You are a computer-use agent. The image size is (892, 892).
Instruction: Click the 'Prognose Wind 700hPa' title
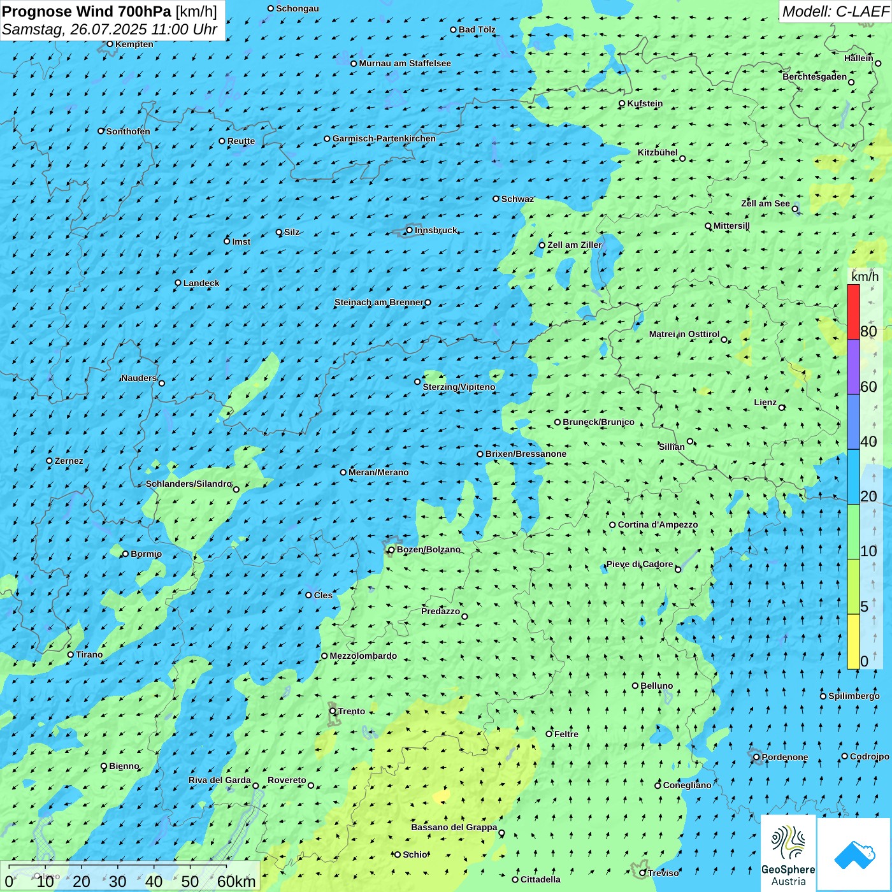pos(87,11)
